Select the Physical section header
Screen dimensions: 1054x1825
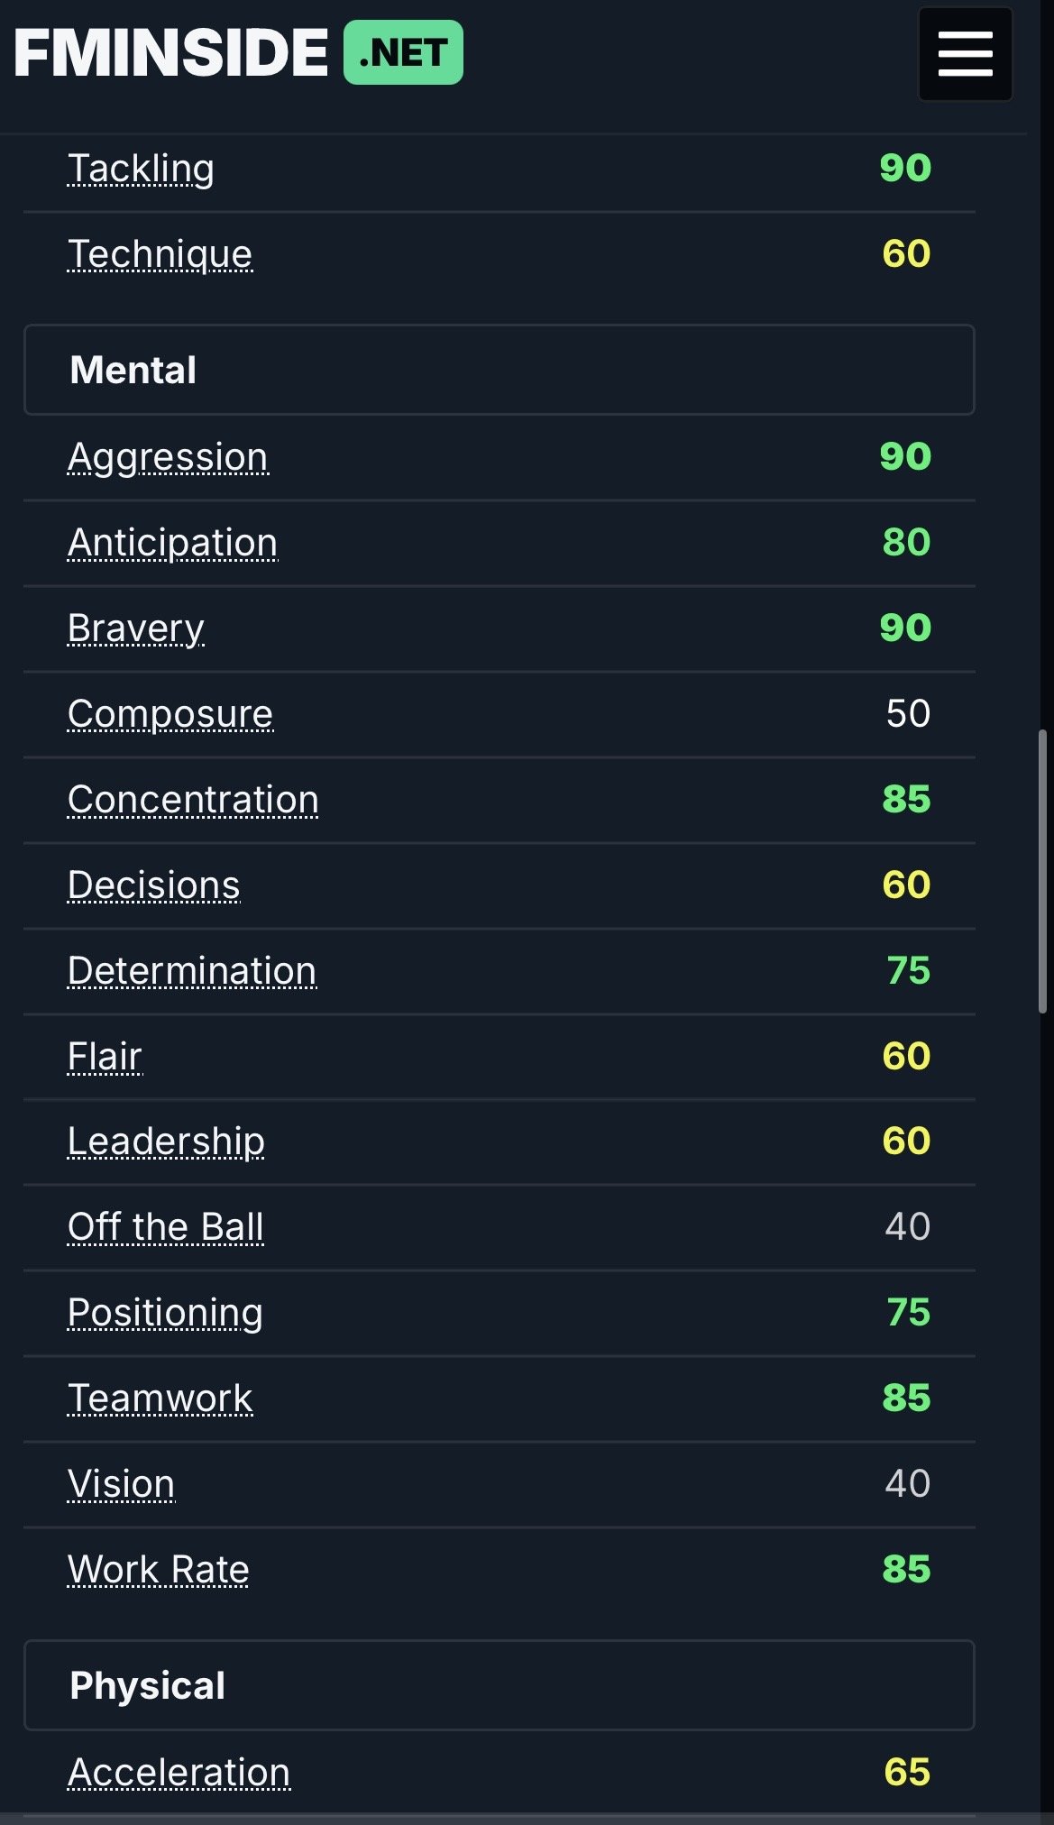(x=499, y=1685)
